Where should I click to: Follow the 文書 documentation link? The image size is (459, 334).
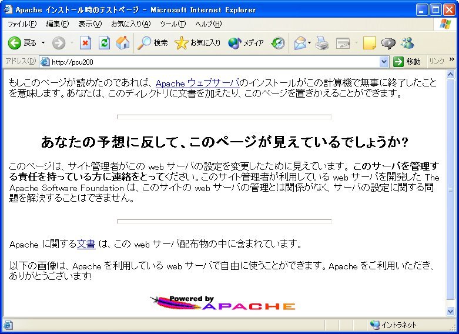pos(86,244)
